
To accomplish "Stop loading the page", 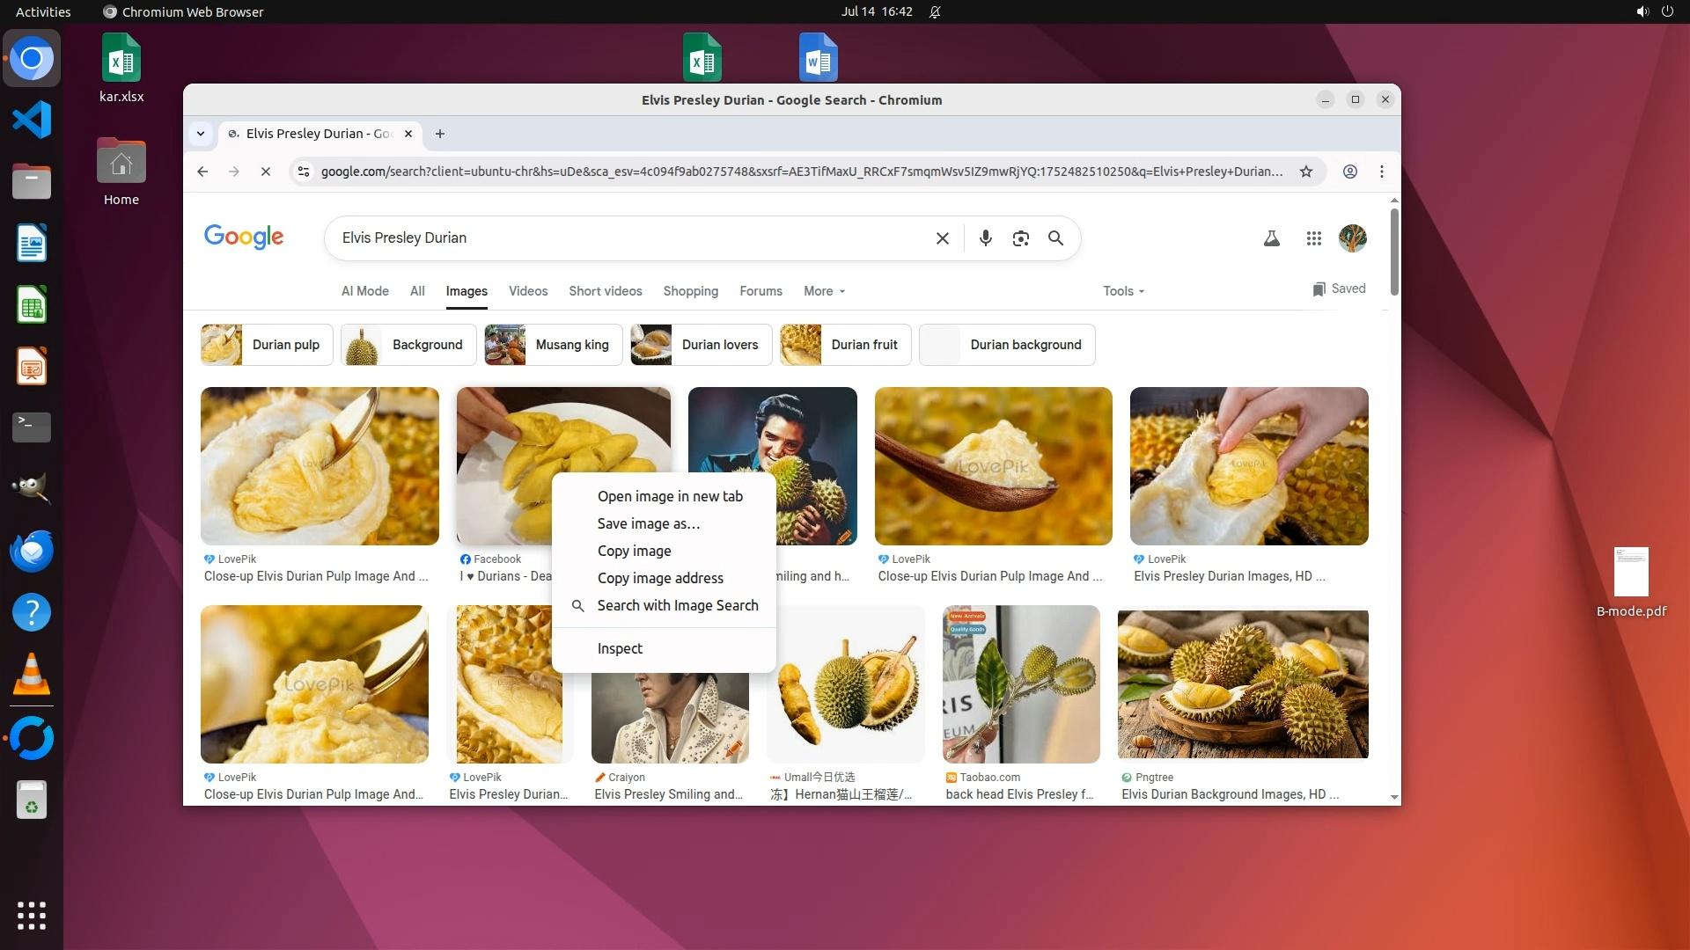I will (x=265, y=172).
